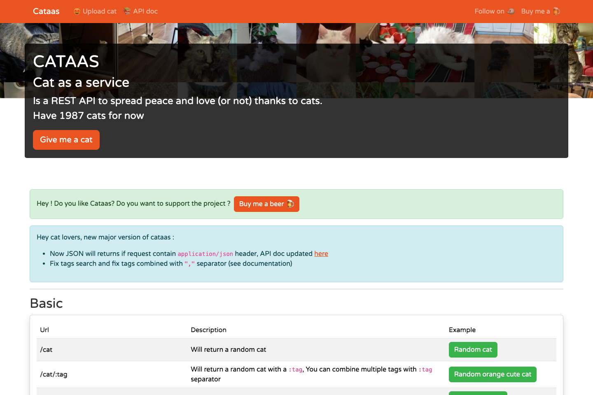The image size is (593, 395).
Task: Click the bird icon after Follow on
Action: pos(510,11)
